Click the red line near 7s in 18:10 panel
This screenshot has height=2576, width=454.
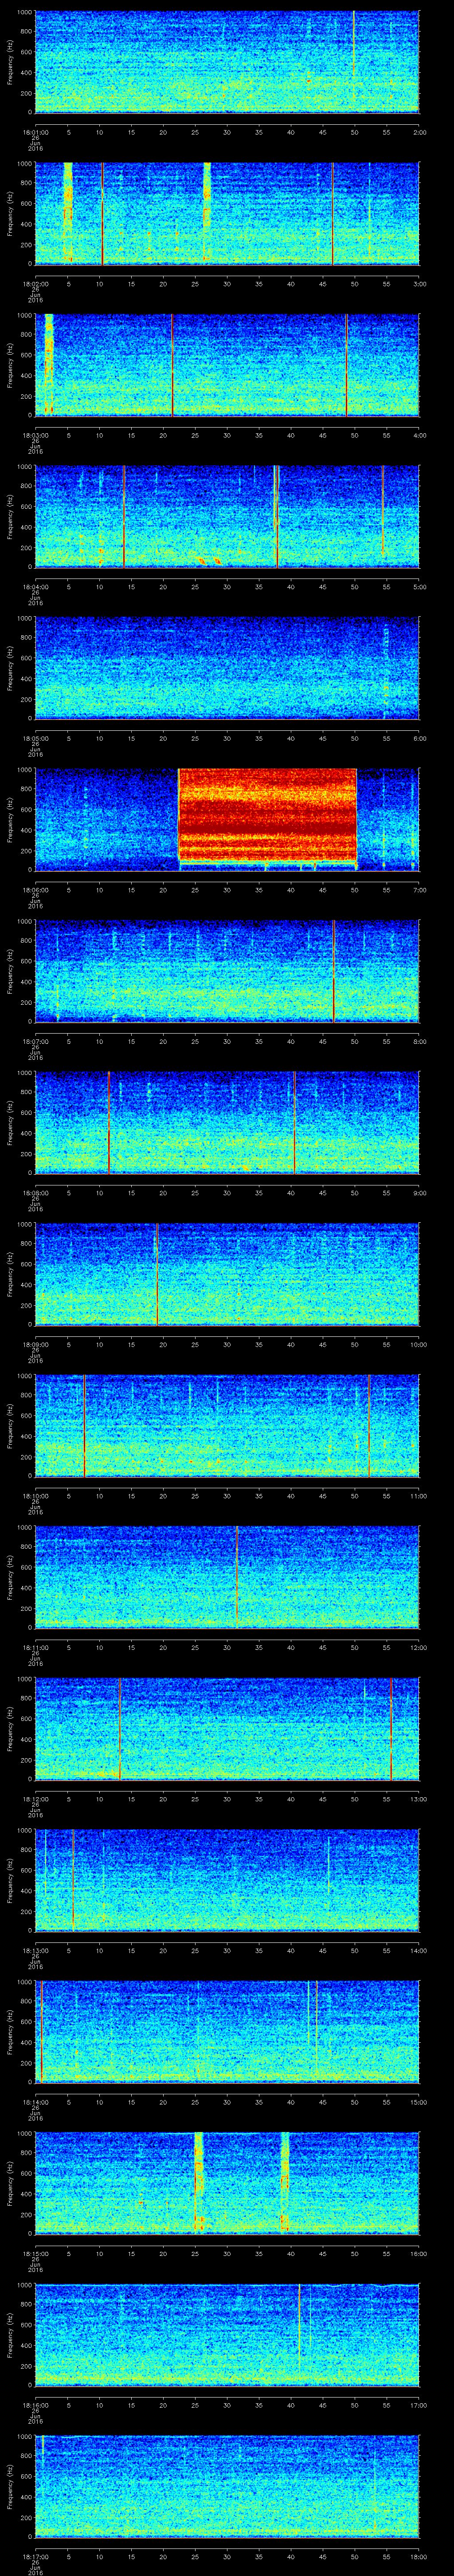[84, 1425]
